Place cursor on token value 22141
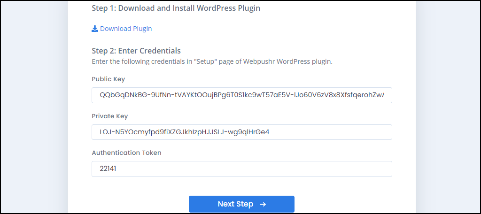481x214 pixels. 108,169
